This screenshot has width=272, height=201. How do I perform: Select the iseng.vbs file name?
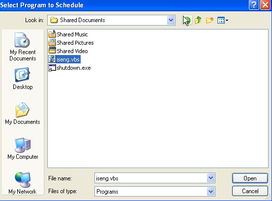[x=68, y=59]
